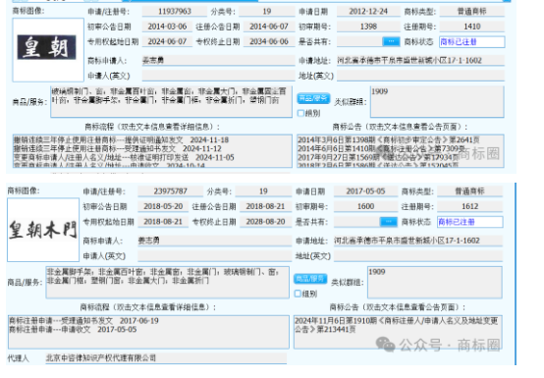Open the 皇朝木門 trademark image thumbnail
544x378 pixels.
pos(43,230)
